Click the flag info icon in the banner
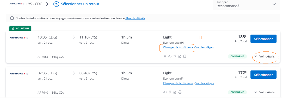Viewport: 282px width, 104px height. click(x=12, y=18)
